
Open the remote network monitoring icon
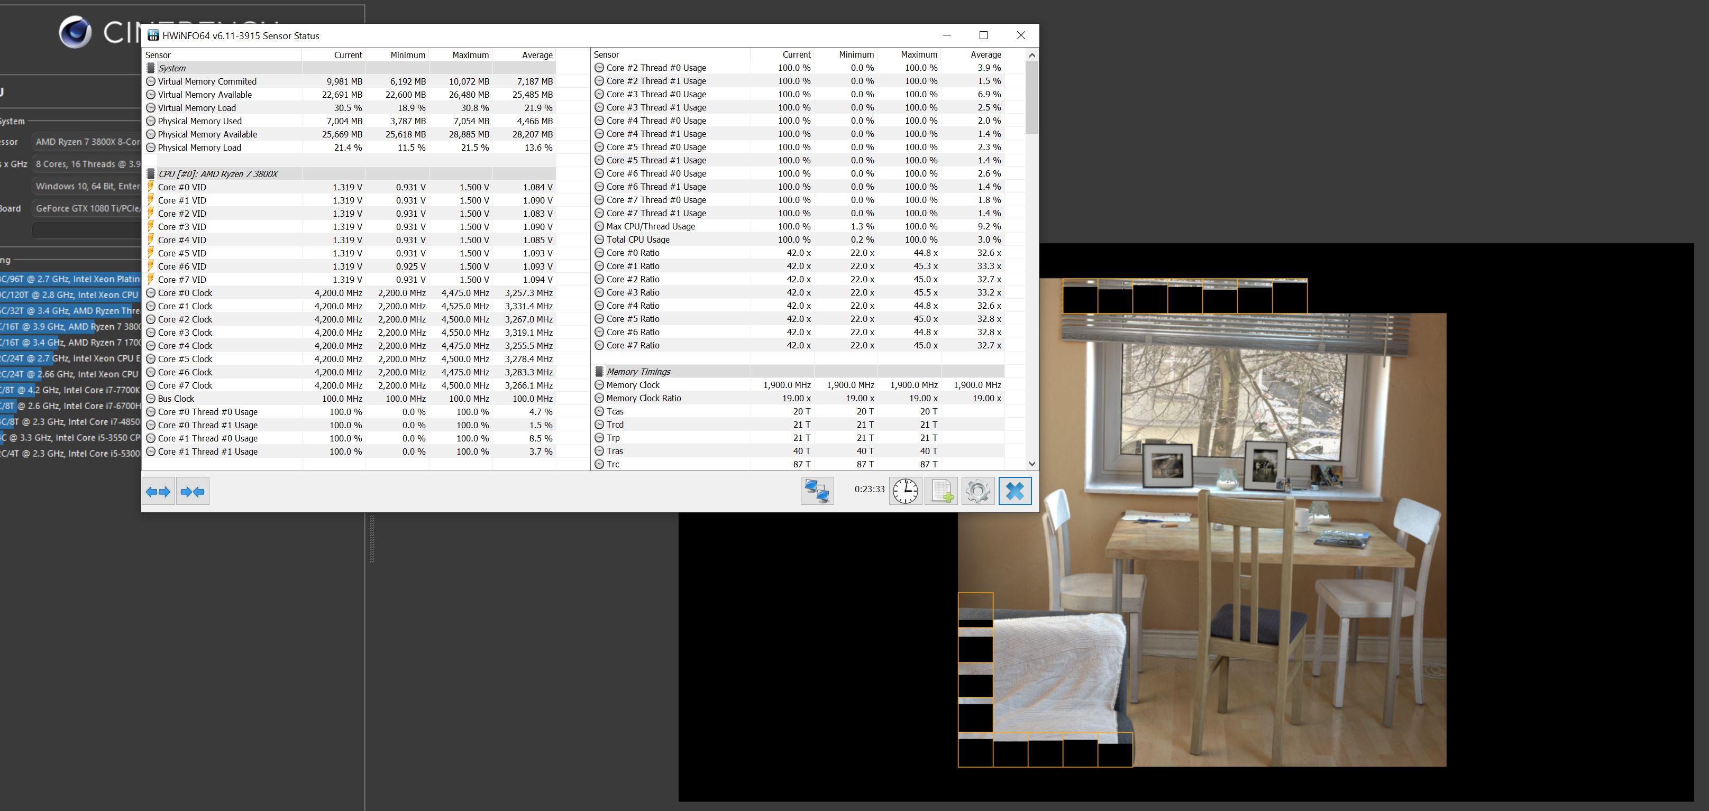click(817, 491)
